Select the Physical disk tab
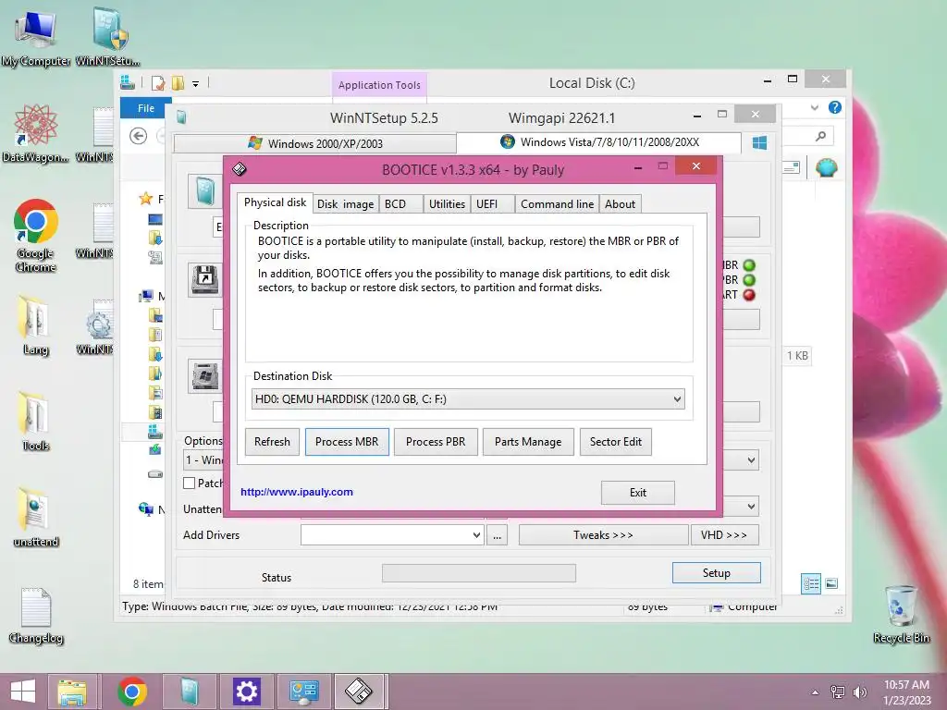 [275, 202]
